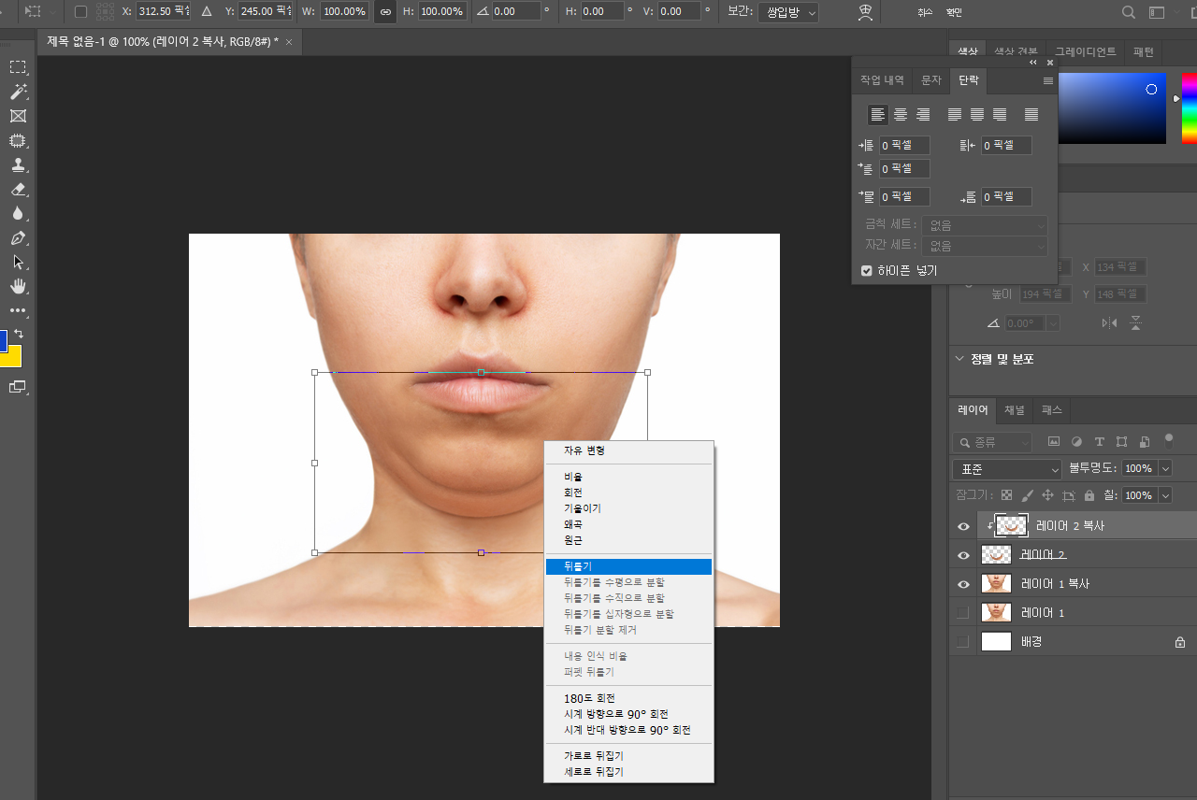Switch to the 문자 tab
The image size is (1197, 800).
[x=931, y=80]
